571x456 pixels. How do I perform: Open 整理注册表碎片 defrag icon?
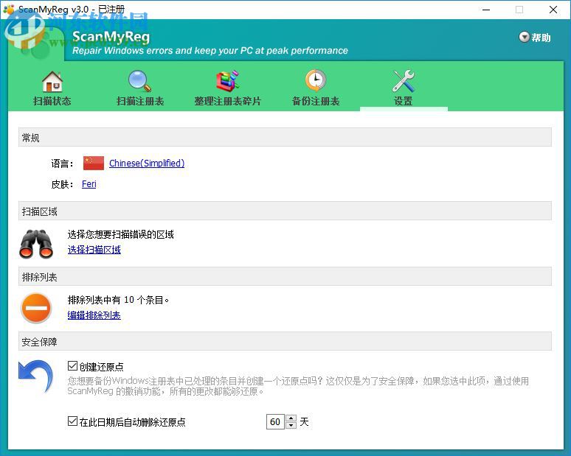click(x=228, y=81)
